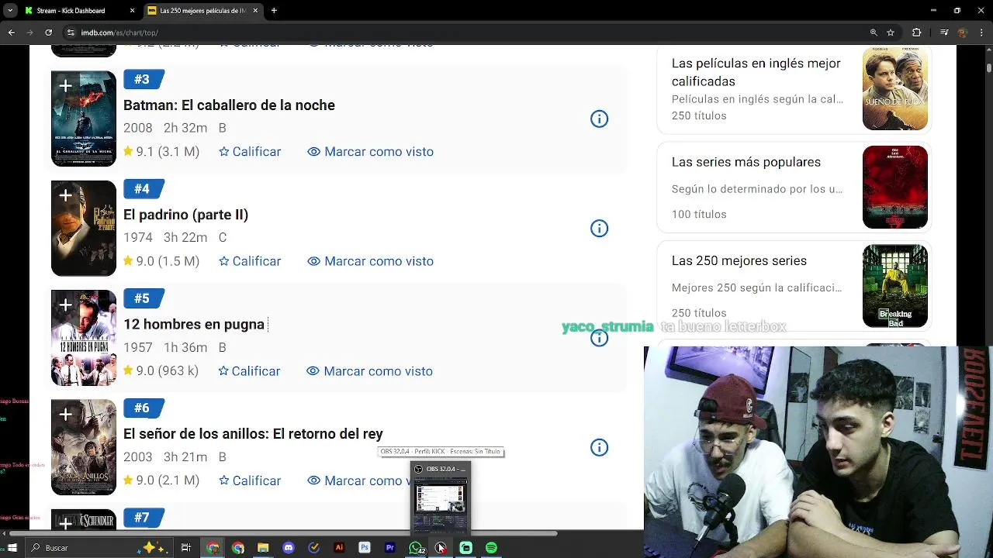Open info icon for El padrino (parte II)
Viewport: 993px width, 558px height.
click(x=599, y=228)
